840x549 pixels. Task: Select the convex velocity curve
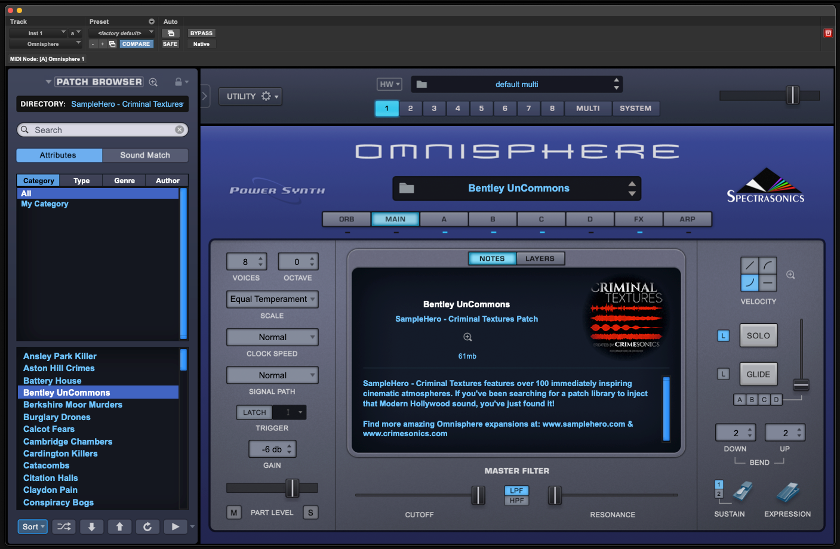768,266
